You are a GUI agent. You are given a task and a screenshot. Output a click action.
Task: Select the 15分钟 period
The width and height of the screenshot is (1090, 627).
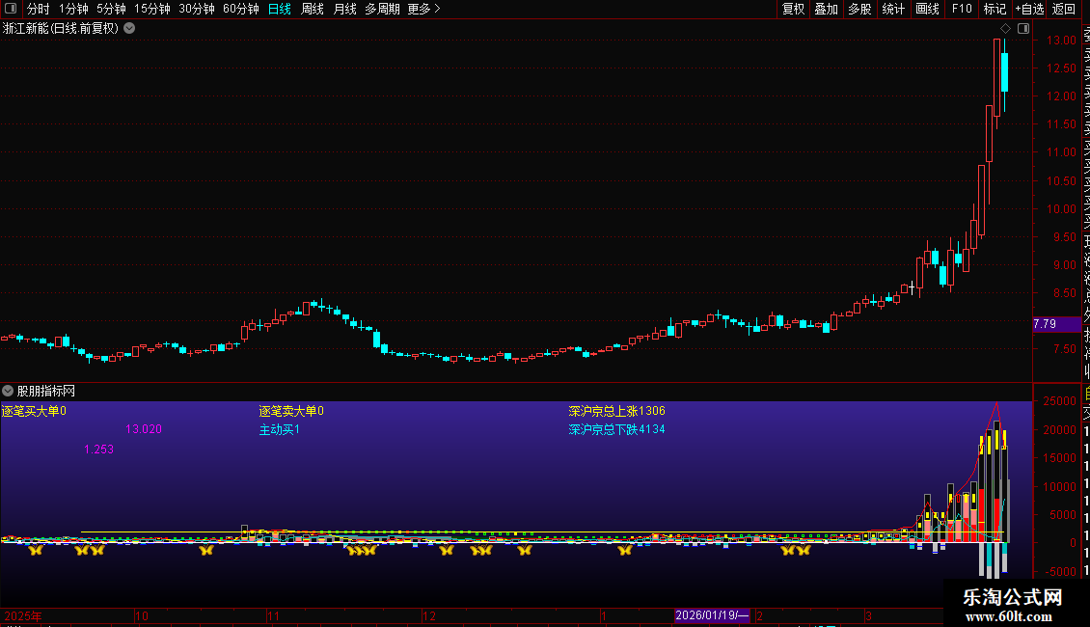[151, 9]
